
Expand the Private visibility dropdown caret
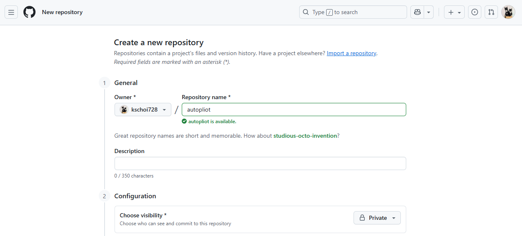tap(393, 218)
